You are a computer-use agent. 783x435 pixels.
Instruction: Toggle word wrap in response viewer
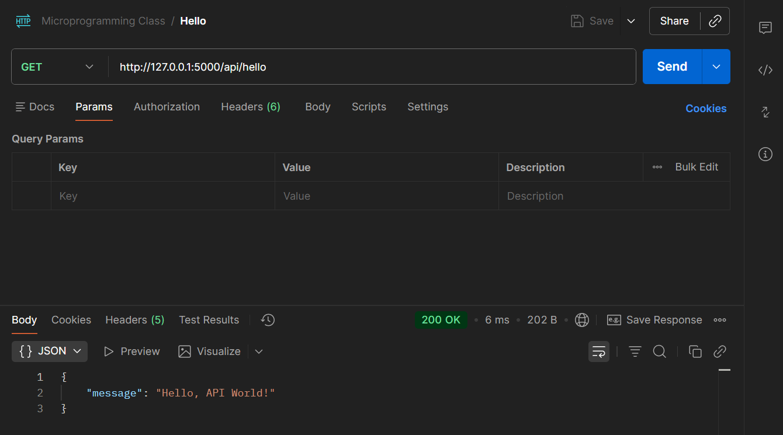[x=599, y=352]
